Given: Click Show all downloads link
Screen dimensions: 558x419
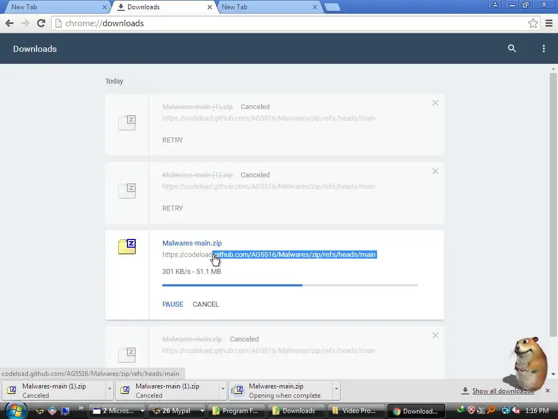Looking at the screenshot, I should point(503,391).
